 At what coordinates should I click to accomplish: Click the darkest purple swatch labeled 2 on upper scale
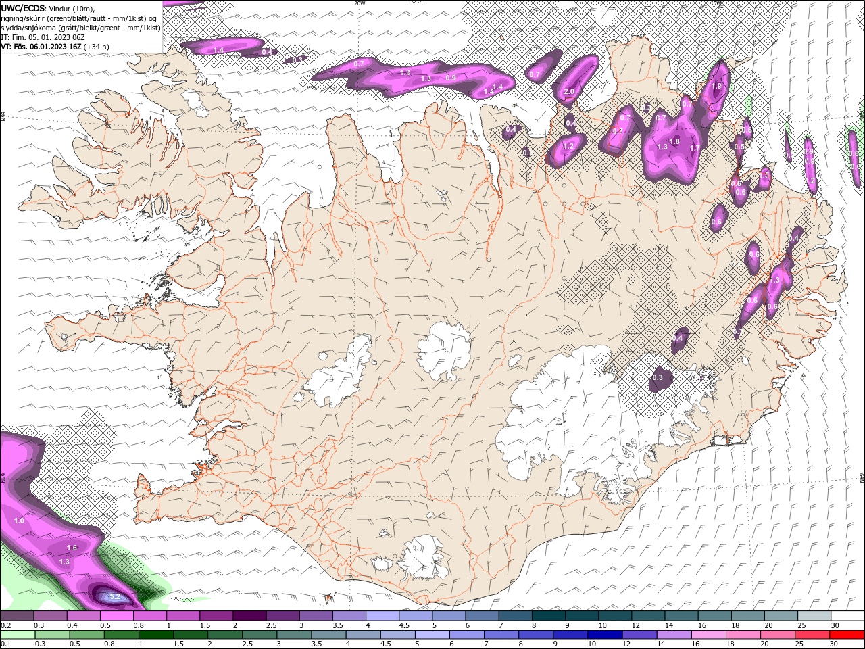click(x=249, y=616)
